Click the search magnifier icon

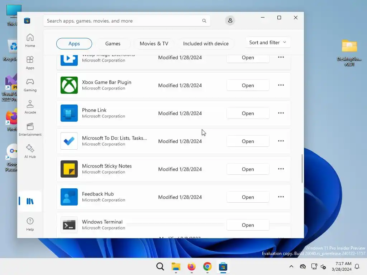[x=204, y=21]
